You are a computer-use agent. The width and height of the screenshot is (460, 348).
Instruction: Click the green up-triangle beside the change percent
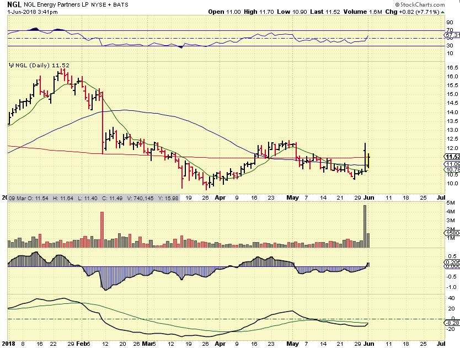[x=443, y=12]
